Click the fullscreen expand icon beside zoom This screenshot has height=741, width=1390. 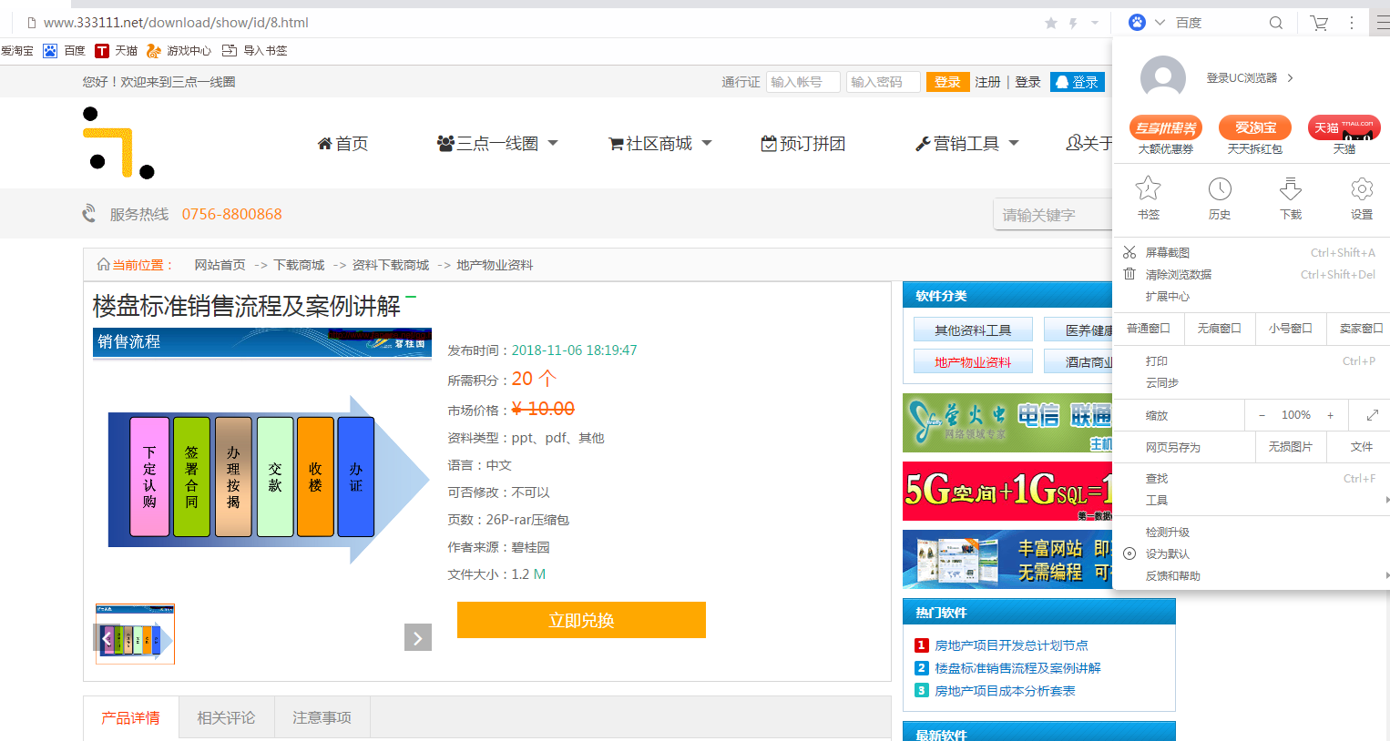(1372, 415)
